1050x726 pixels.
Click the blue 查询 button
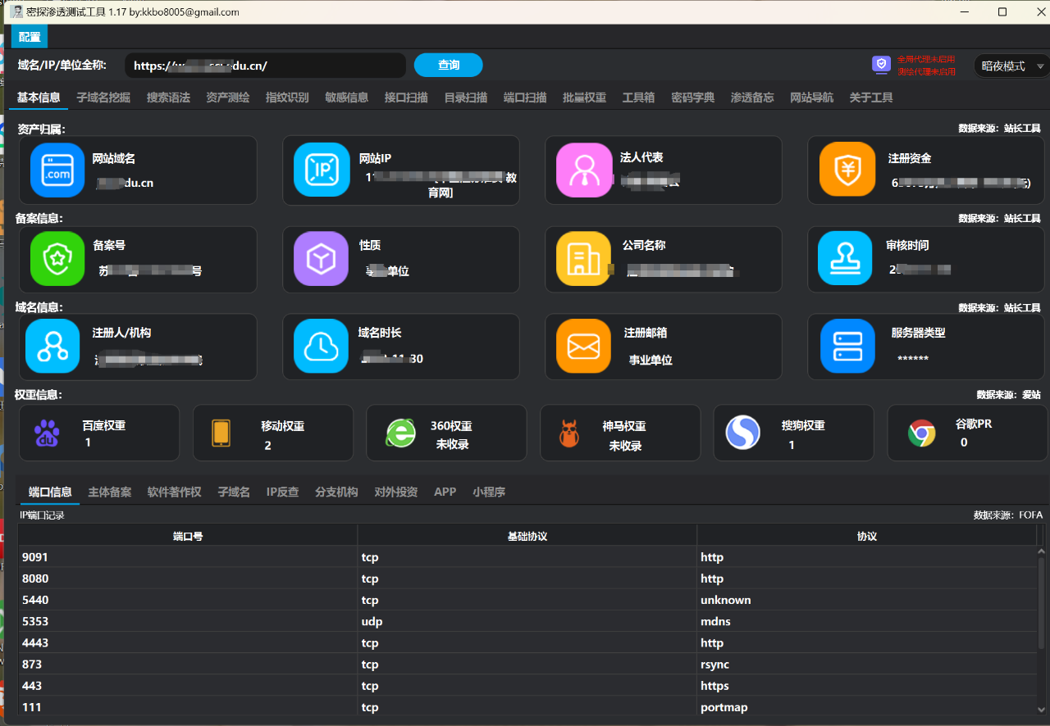coord(448,66)
